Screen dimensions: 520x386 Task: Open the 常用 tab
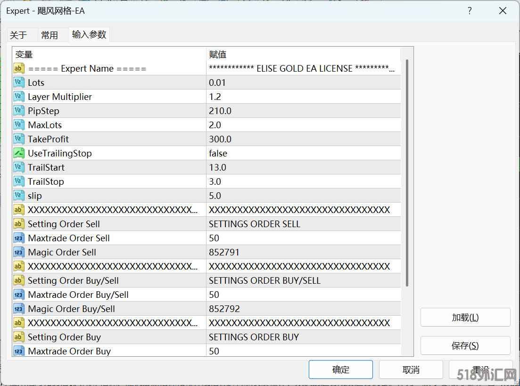[x=50, y=35]
